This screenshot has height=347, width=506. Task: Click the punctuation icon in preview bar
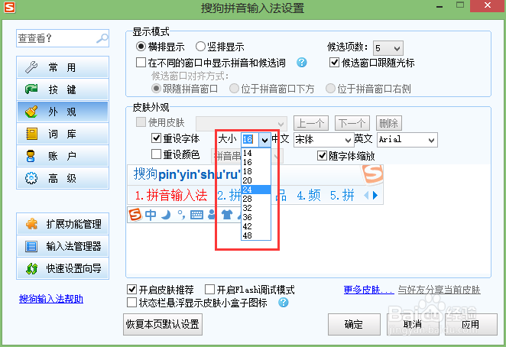[181, 215]
